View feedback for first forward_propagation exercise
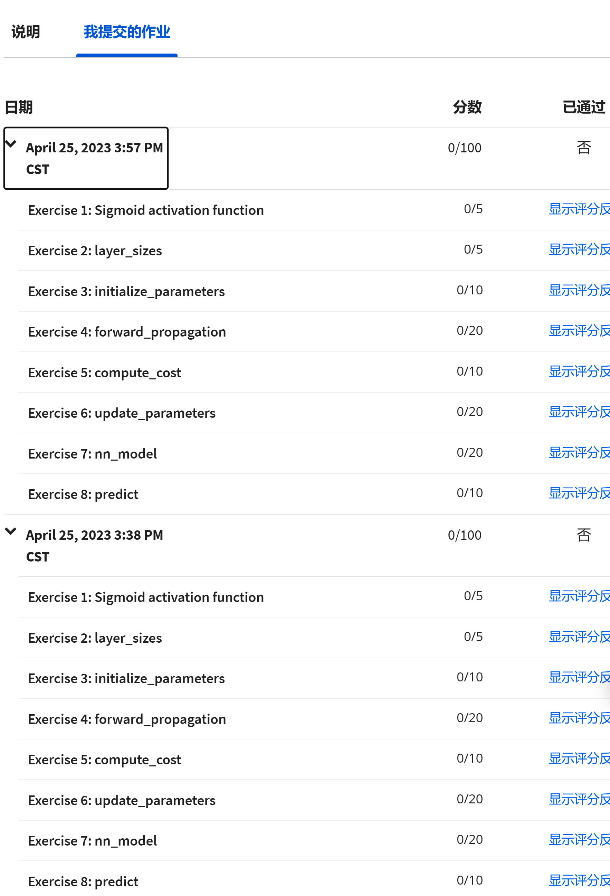 pyautogui.click(x=579, y=331)
